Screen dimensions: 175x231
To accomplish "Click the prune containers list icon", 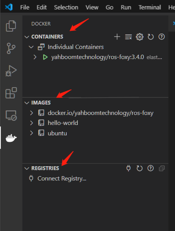I will [128, 37].
